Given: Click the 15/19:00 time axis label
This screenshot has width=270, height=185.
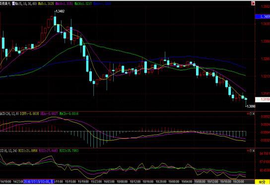Looking at the screenshot, I should pyautogui.click(x=83, y=182).
